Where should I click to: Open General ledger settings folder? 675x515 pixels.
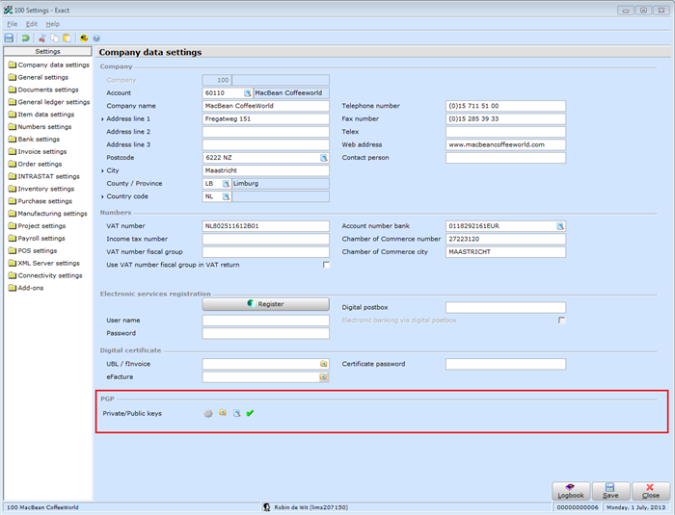pos(49,102)
